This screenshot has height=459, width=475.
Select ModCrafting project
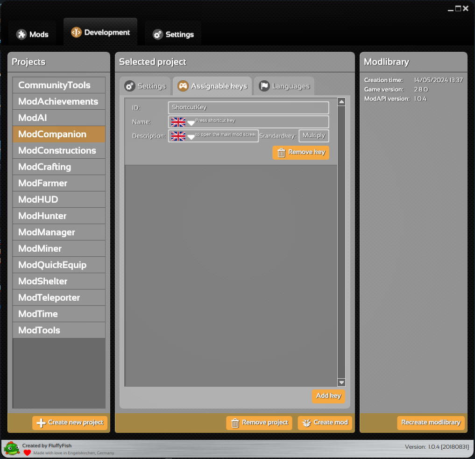(59, 167)
